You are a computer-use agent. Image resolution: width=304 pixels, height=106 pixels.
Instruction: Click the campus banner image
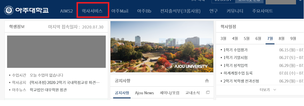pos(162,47)
